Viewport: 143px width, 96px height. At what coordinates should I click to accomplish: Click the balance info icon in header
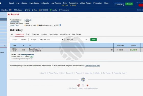123,5
